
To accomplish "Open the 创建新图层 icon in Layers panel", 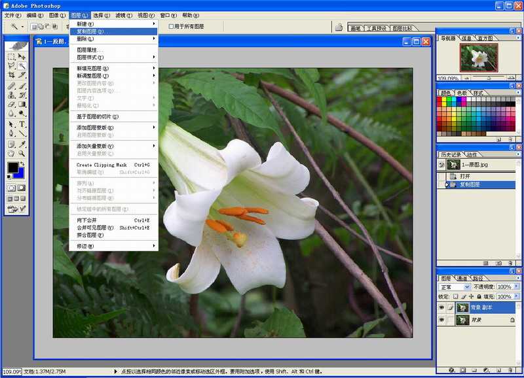I will (x=498, y=369).
